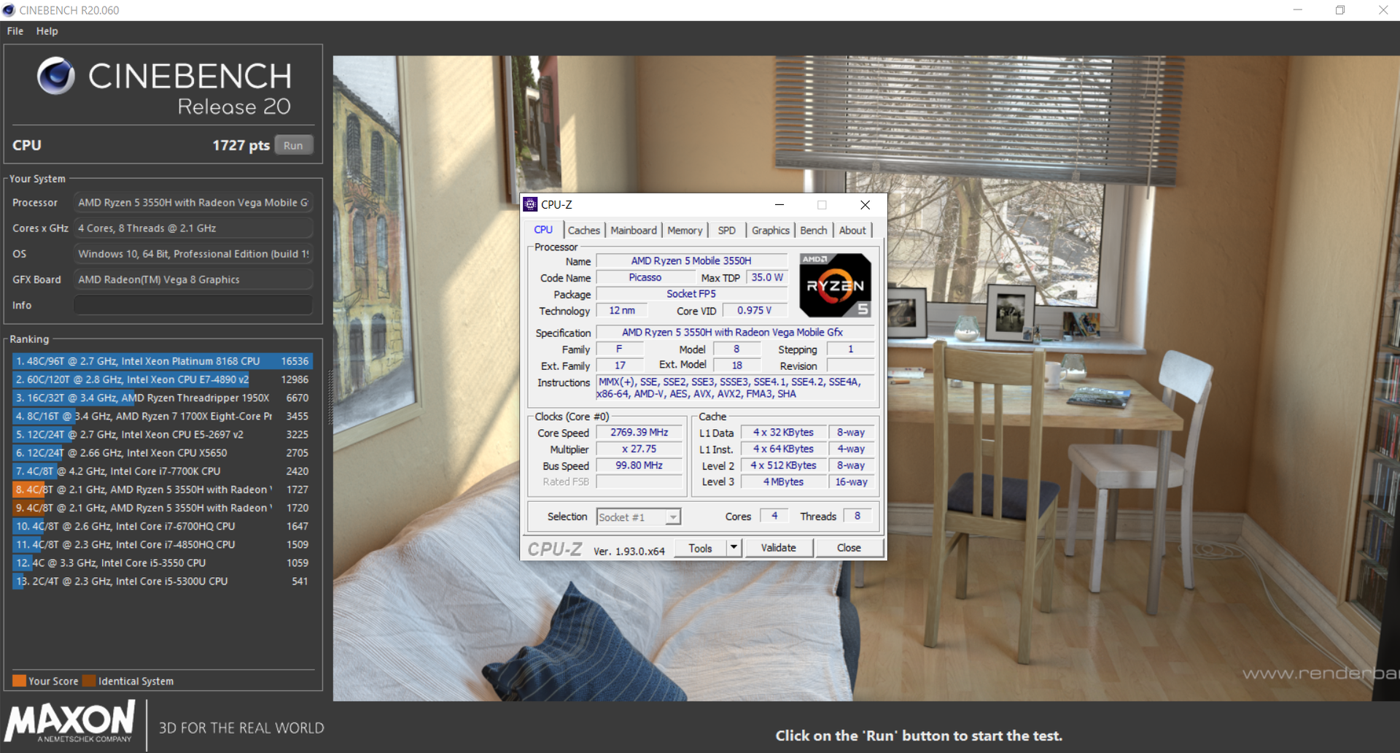The image size is (1400, 753).
Task: Click the Multiplier value x 27.75
Action: point(639,449)
